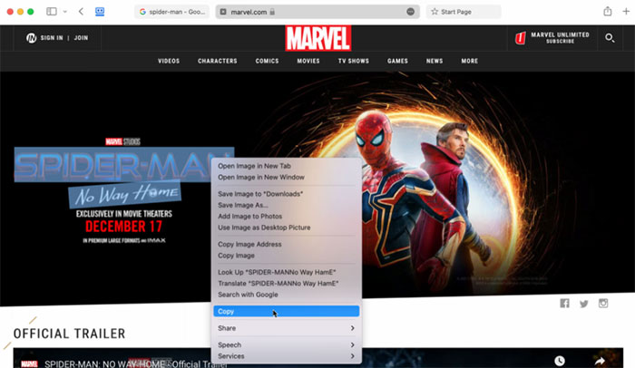Click the Marvel Studios small logo
Image resolution: width=635 pixels, height=368 pixels.
coord(122,141)
